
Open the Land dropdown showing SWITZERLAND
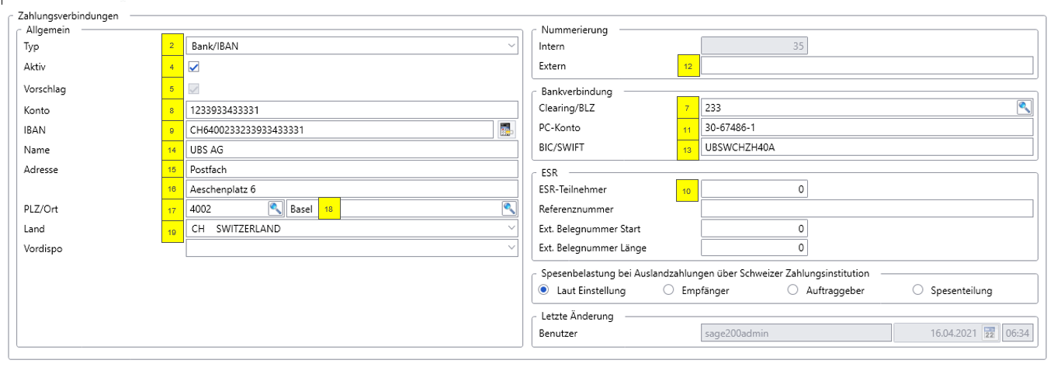click(352, 228)
